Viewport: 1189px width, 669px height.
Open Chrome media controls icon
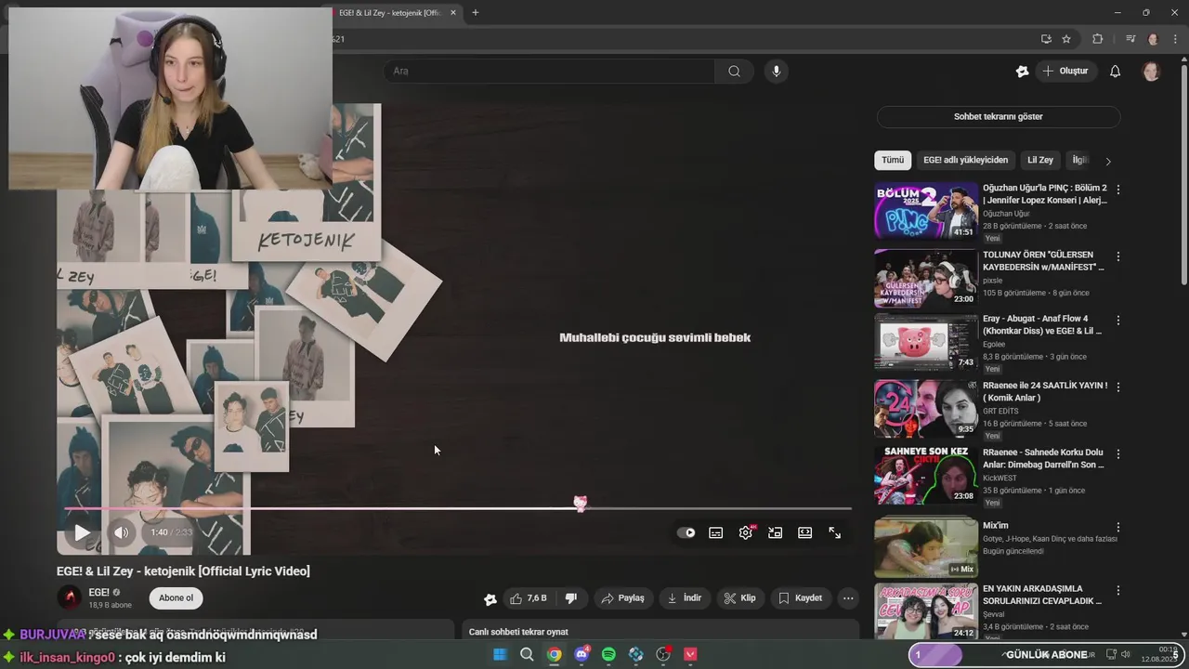click(1130, 39)
